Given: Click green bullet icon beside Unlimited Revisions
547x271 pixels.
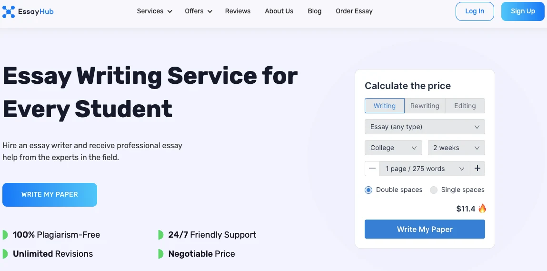Looking at the screenshot, I should 5,254.
